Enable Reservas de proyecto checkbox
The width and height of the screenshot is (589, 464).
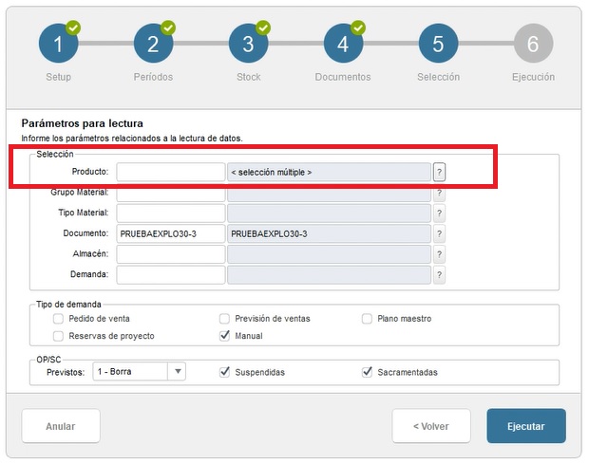tap(58, 336)
